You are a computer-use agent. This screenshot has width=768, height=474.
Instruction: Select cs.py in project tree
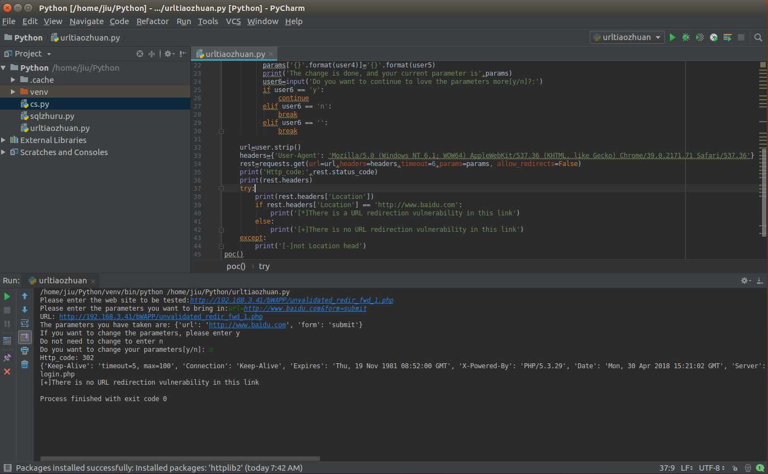(95, 104)
